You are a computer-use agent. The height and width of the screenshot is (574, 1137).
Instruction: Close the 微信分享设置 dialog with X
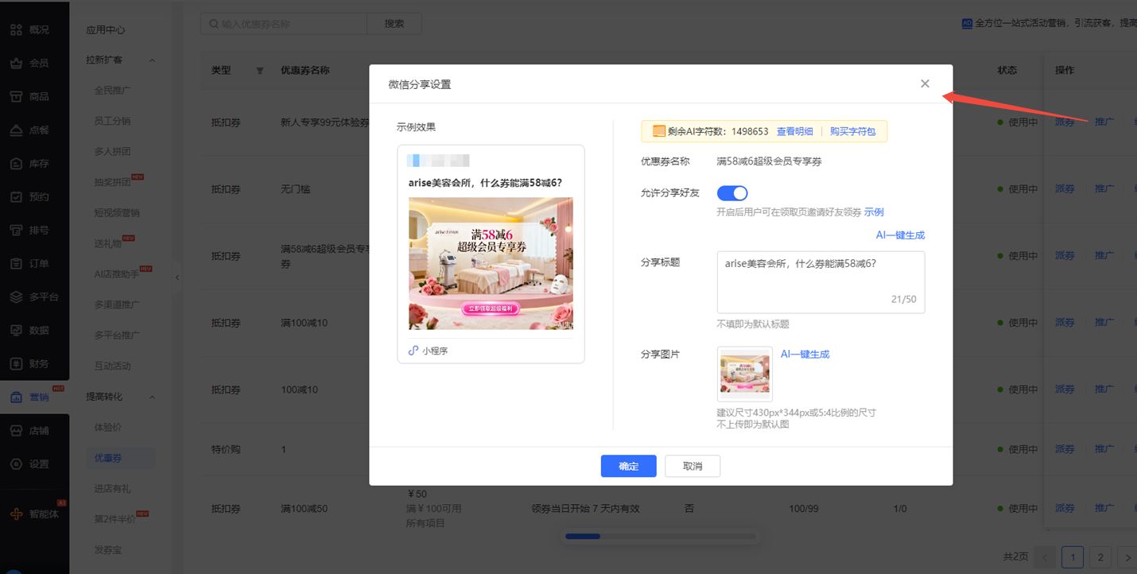925,83
